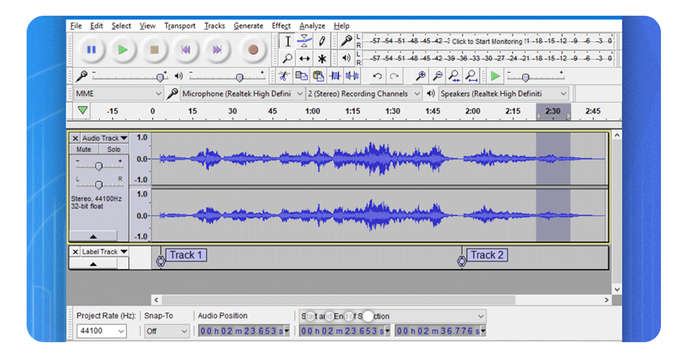This screenshot has width=687, height=359.
Task: Close the Label Track with its X
Action: pyautogui.click(x=76, y=252)
